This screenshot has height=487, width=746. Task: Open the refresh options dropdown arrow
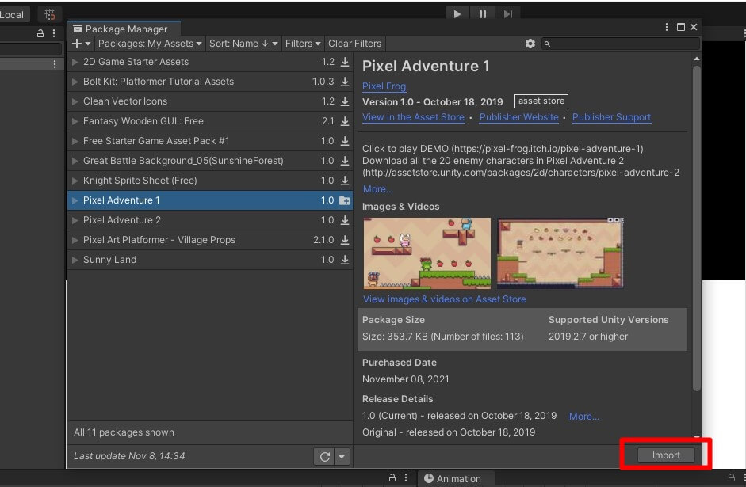(x=342, y=457)
